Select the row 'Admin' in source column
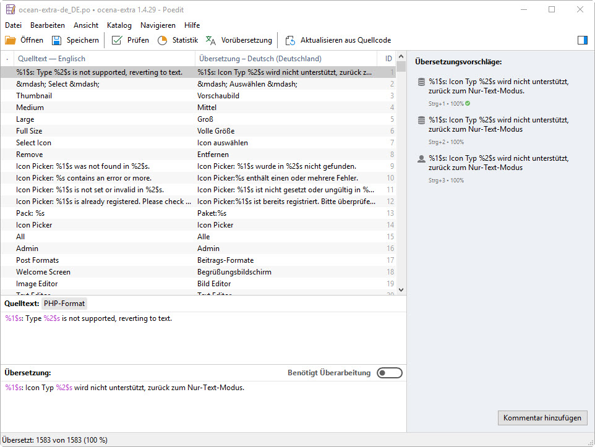The width and height of the screenshot is (595, 447). 27,249
